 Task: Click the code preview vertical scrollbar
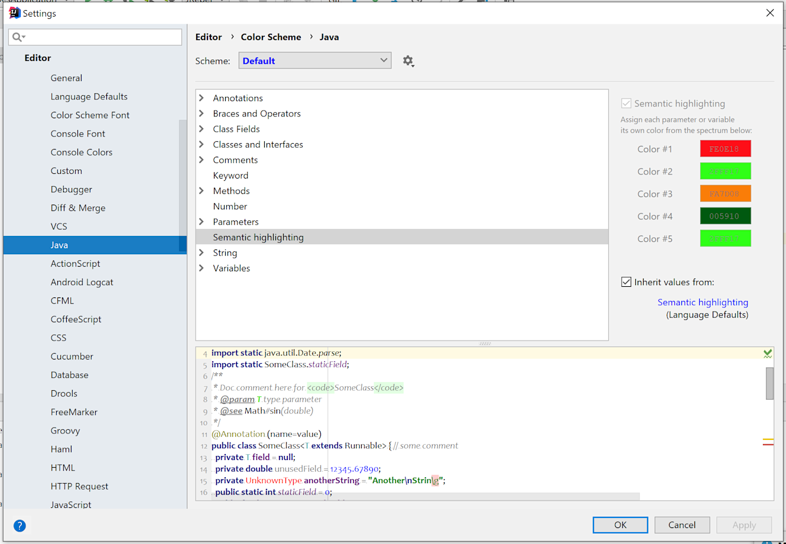769,383
